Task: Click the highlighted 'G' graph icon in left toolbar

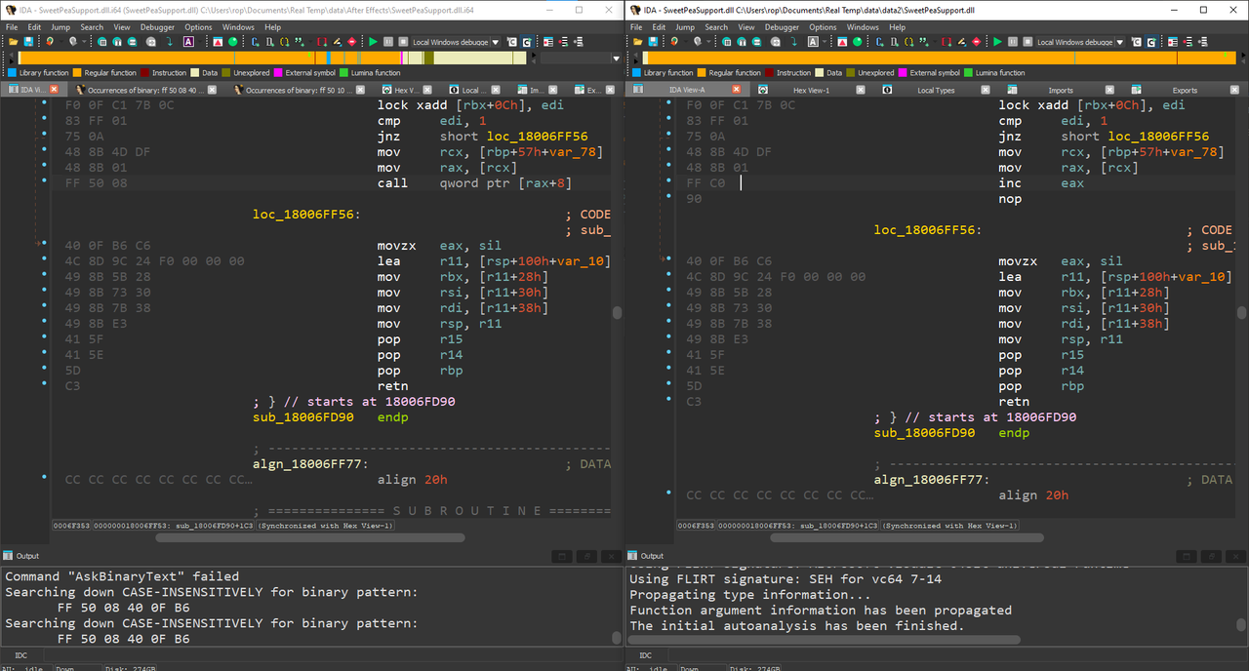Action: click(x=527, y=42)
